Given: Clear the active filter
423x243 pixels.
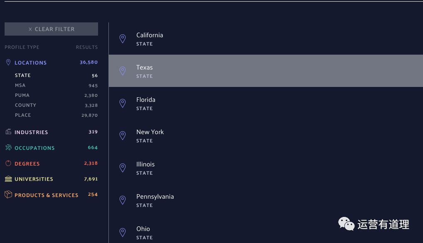Looking at the screenshot, I should pos(51,29).
